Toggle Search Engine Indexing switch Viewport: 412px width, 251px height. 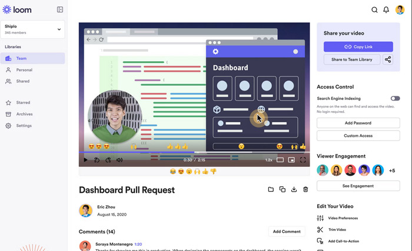(x=395, y=98)
